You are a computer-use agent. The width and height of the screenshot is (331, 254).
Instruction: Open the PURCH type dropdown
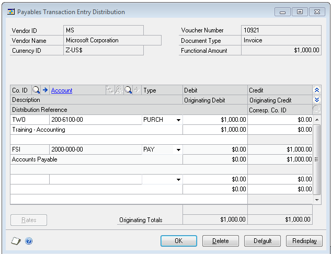[178, 120]
